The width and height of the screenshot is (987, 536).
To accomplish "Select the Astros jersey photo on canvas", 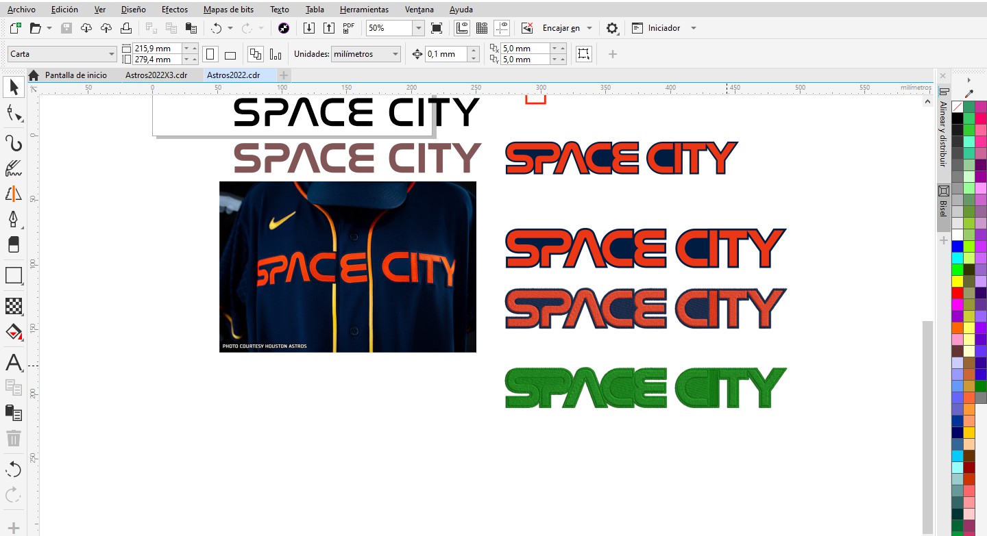I will click(348, 267).
